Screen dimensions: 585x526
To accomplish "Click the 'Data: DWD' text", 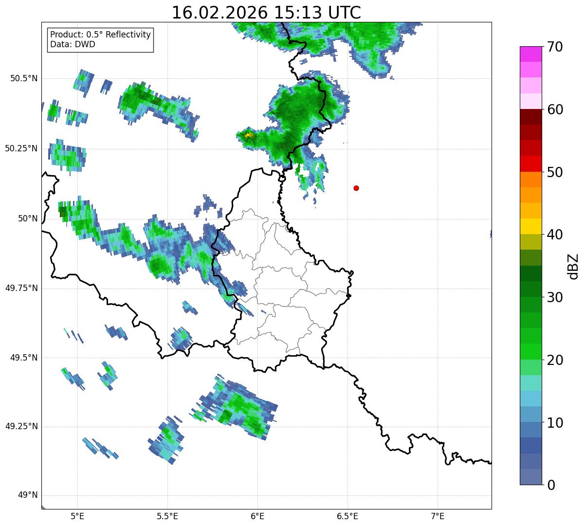I will (x=73, y=44).
